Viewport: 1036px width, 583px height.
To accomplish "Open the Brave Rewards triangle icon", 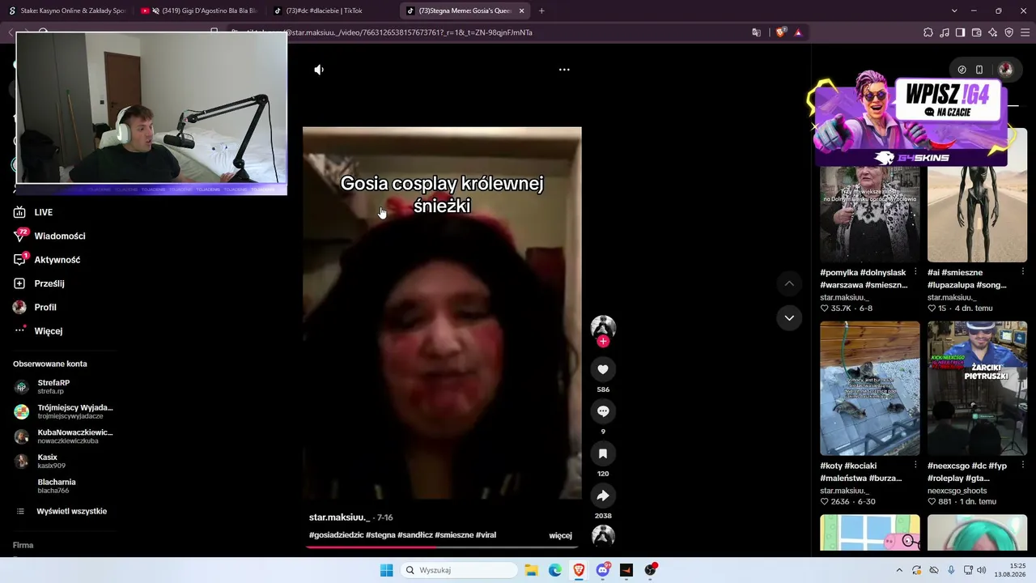I will pos(798,32).
